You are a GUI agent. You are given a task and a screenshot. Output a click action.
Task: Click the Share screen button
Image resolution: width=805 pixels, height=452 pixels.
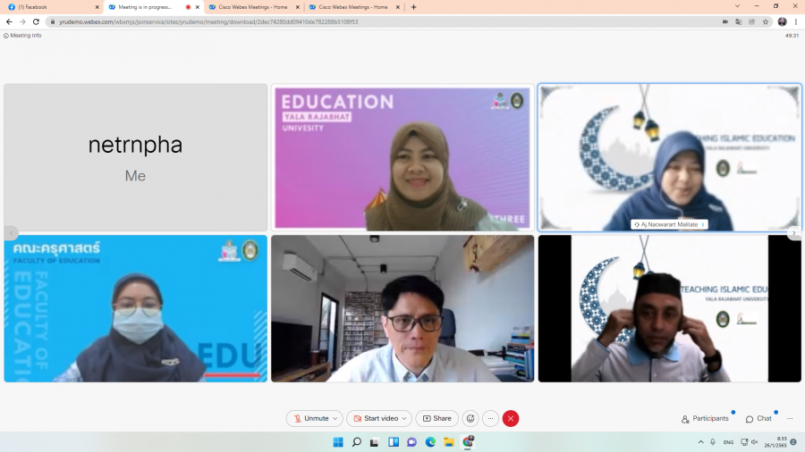tap(436, 418)
